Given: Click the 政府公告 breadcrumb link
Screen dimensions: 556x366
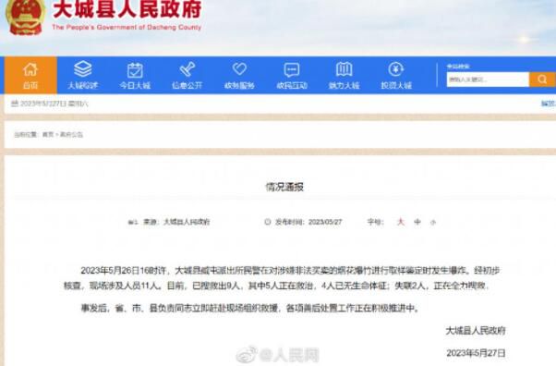Looking at the screenshot, I should click(71, 135).
